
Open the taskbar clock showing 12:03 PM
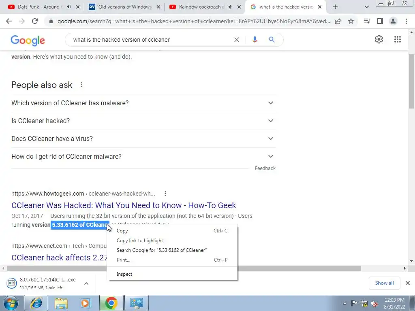[394, 303]
